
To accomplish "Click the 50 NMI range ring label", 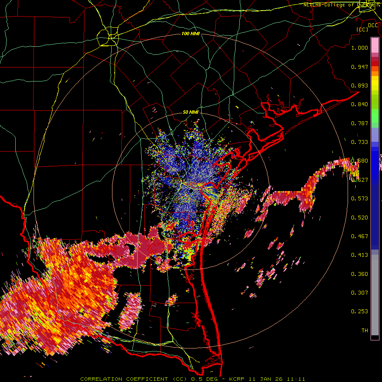I will tap(191, 112).
